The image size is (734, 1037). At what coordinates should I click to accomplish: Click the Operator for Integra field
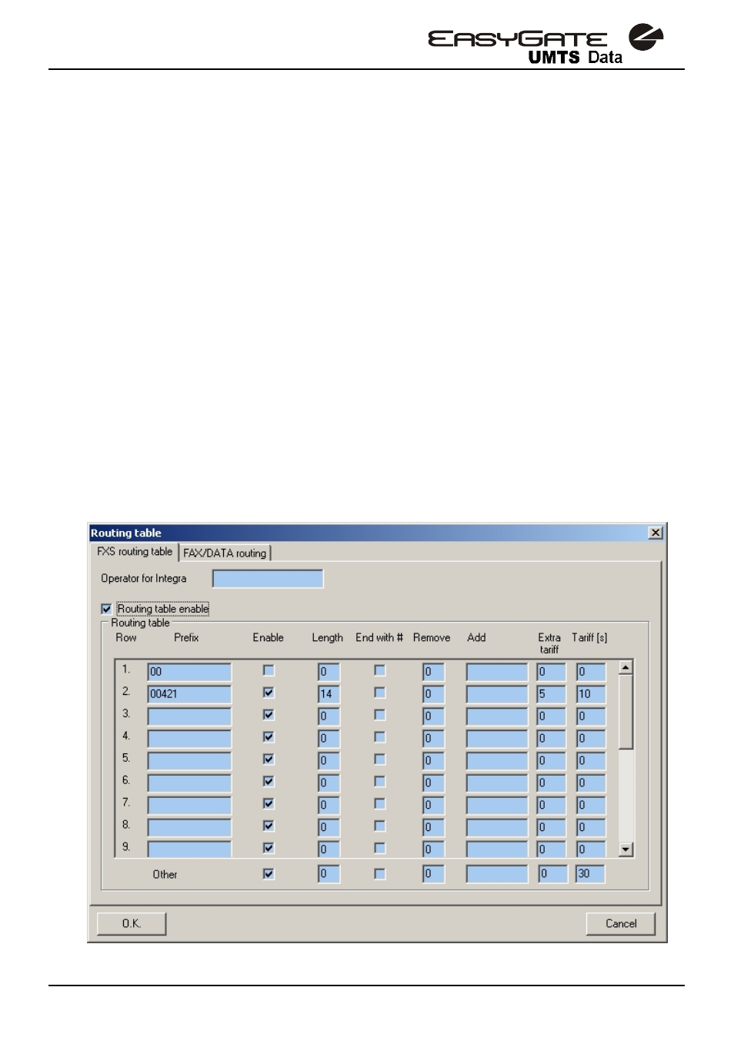coord(268,579)
